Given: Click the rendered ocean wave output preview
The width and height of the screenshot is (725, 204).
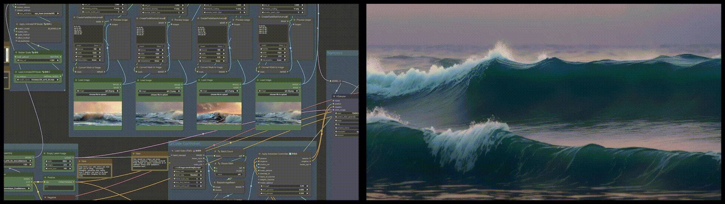Looking at the screenshot, I should pos(543,102).
